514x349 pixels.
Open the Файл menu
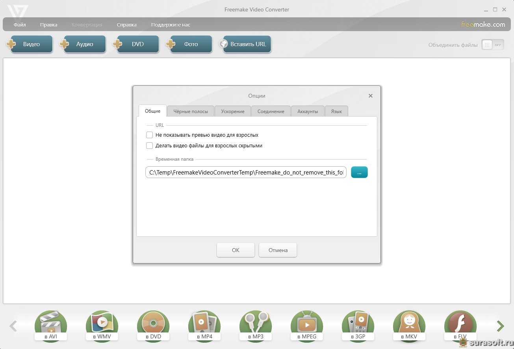click(20, 24)
